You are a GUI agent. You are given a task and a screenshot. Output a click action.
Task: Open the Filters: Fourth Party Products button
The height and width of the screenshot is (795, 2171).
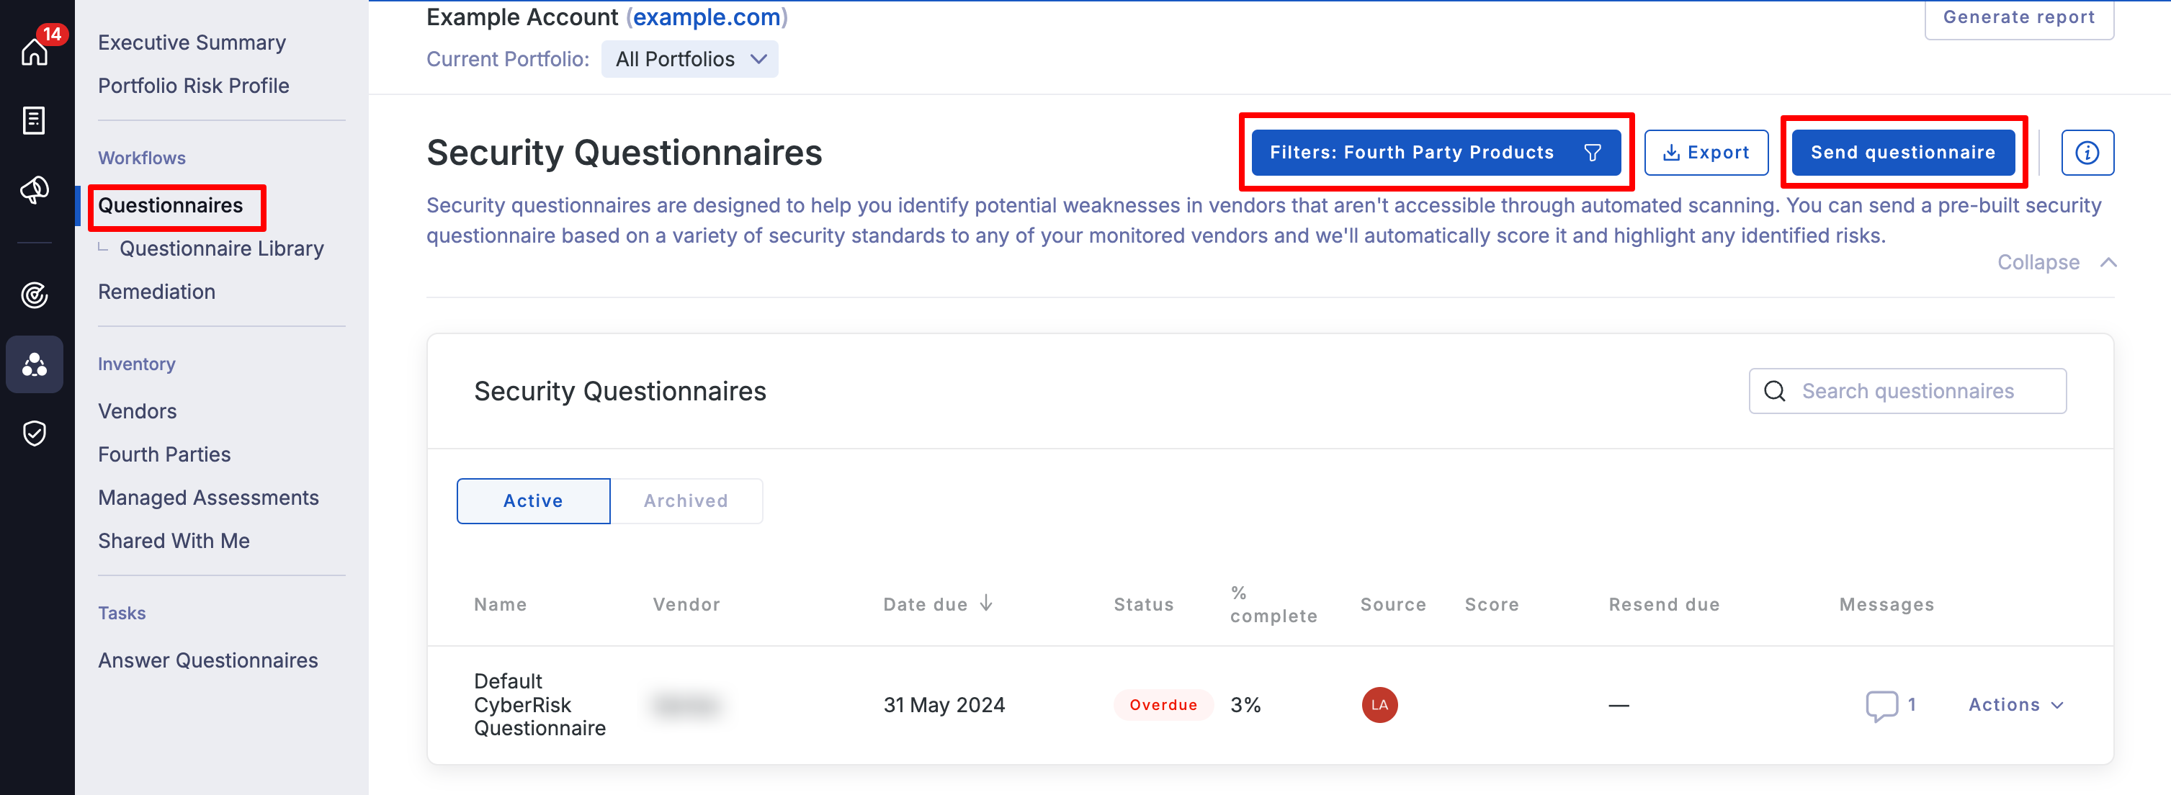tap(1436, 153)
